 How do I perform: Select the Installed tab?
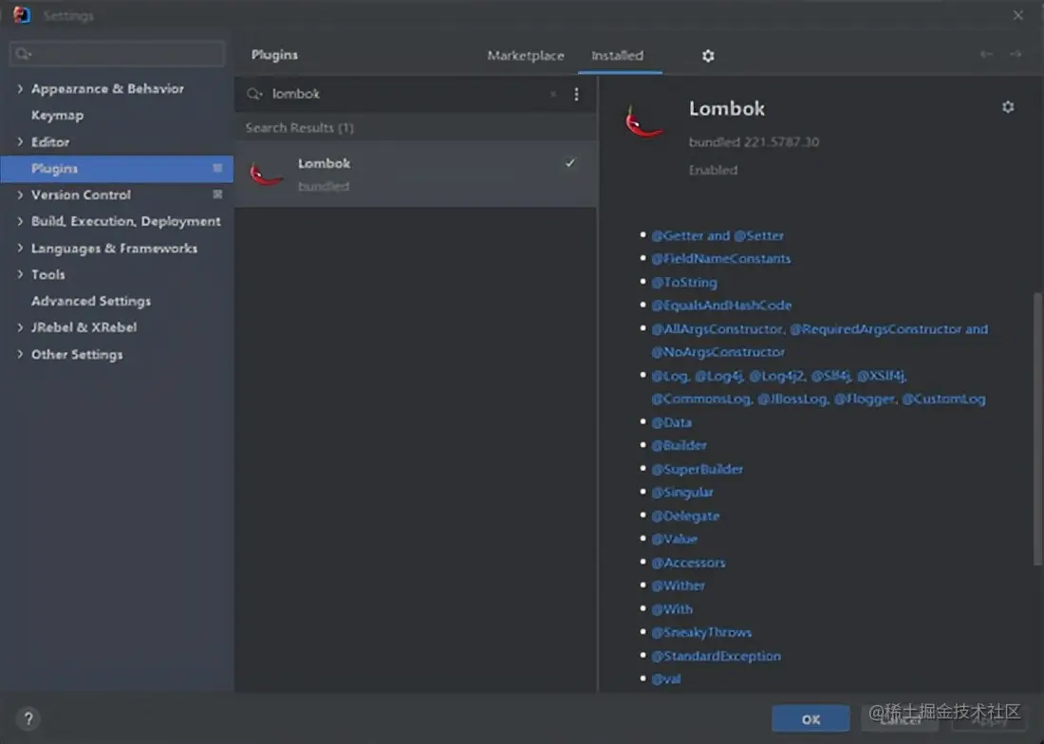tap(619, 55)
